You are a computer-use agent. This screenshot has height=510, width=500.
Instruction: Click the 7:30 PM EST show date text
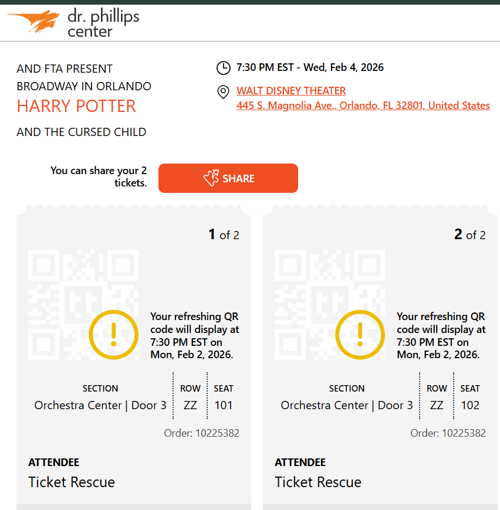click(x=310, y=67)
